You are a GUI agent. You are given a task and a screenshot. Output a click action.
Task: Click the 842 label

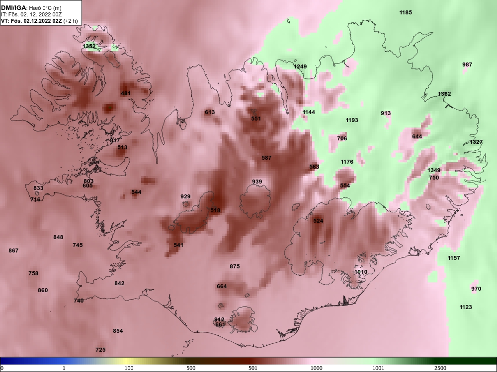119,283
